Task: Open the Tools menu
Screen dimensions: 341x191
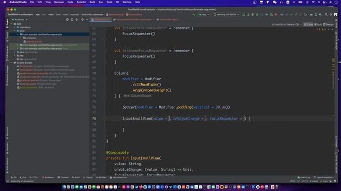Action: click(x=109, y=2)
